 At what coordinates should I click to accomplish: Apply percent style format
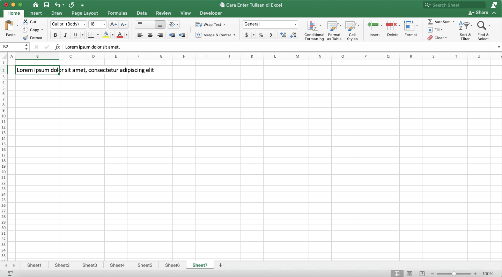pyautogui.click(x=261, y=35)
